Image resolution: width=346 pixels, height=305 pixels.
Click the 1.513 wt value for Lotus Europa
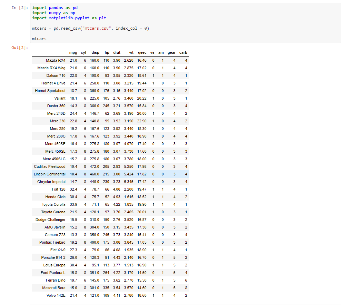click(x=129, y=265)
